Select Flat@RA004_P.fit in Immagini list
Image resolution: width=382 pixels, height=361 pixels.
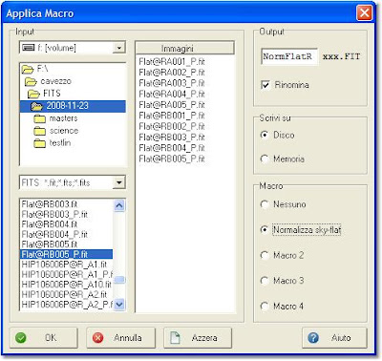pos(172,94)
